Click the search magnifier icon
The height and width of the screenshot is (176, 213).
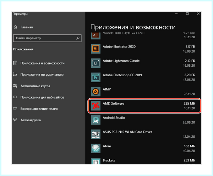point(78,38)
